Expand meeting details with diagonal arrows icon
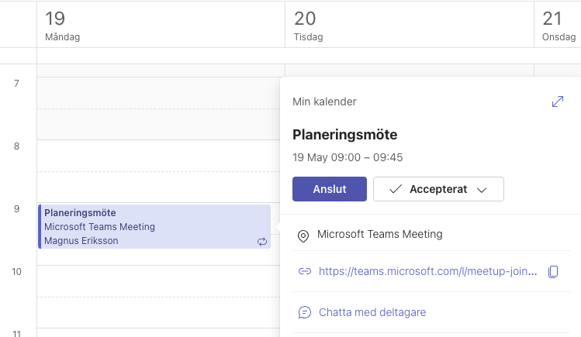Image resolution: width=581 pixels, height=337 pixels. (558, 101)
